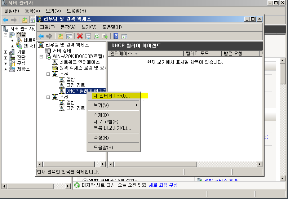The image size is (288, 199).
Task: Sort by 릴레이 모드 column header
Action: tap(203, 53)
